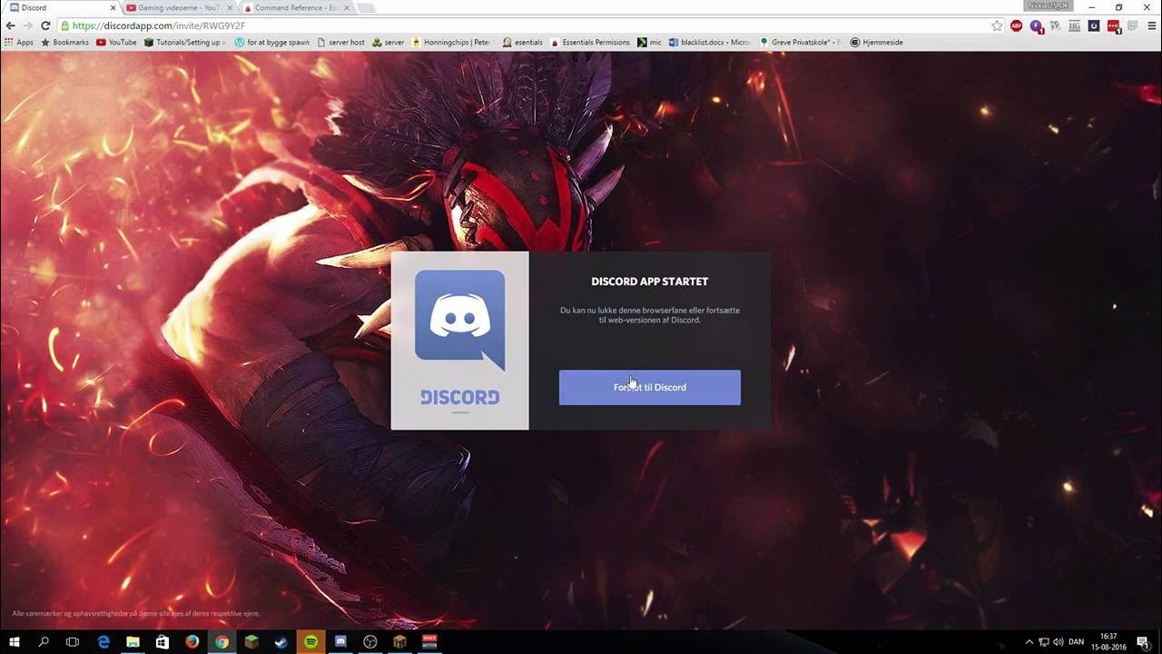The height and width of the screenshot is (654, 1162).
Task: Close the Command Reference tab
Action: click(x=347, y=7)
